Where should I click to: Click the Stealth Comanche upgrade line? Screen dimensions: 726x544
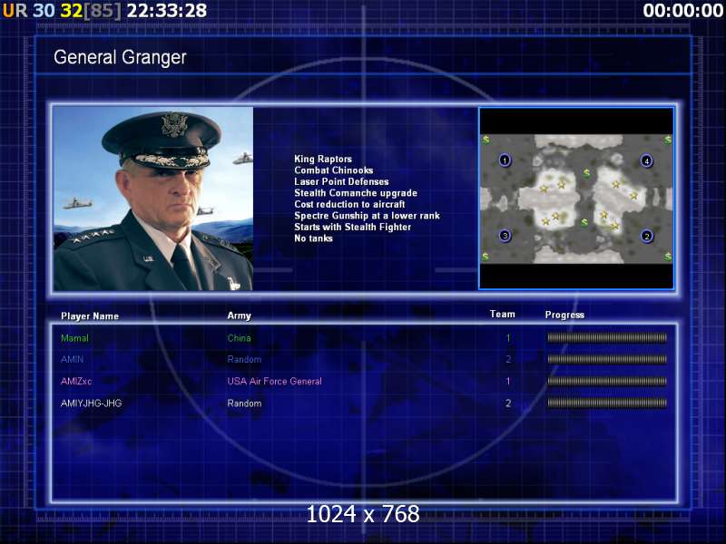coord(356,193)
